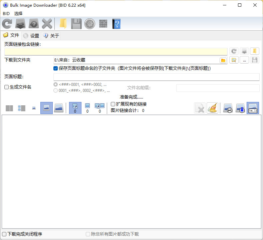Switch to plain list view icon
Image resolution: width=263 pixels, height=240 pixels.
pyautogui.click(x=9, y=108)
